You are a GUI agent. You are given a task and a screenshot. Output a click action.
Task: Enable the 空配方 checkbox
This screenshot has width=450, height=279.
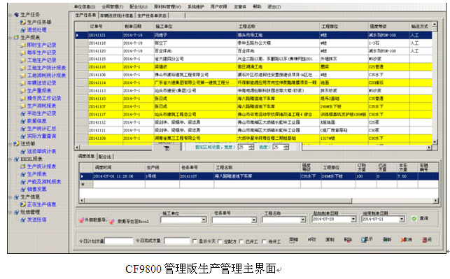(x=220, y=241)
